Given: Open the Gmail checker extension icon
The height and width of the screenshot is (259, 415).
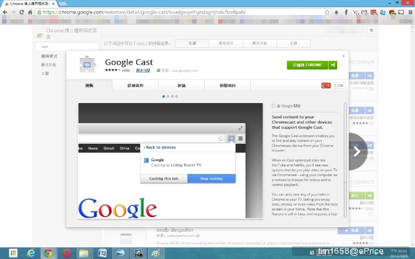Looking at the screenshot, I should pyautogui.click(x=364, y=12).
